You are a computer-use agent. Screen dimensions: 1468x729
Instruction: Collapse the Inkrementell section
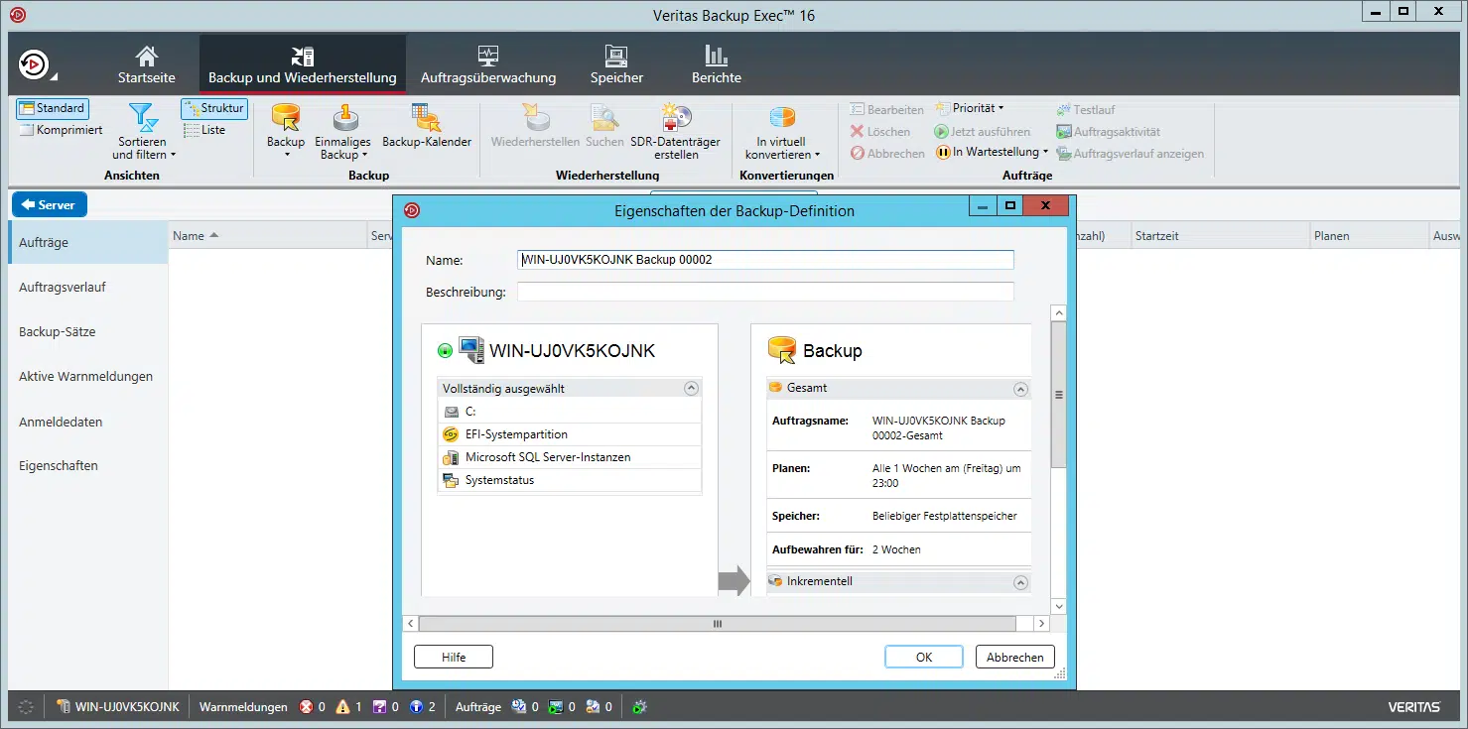(1019, 583)
